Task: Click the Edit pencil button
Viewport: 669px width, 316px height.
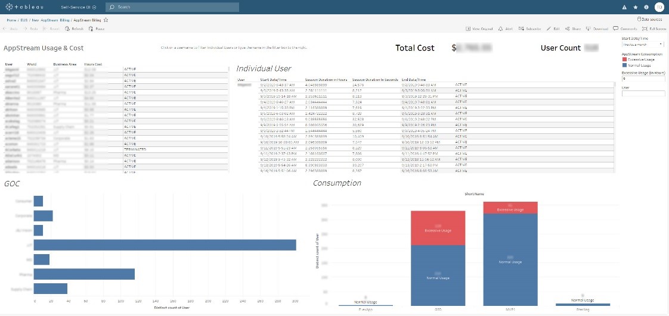Action: click(553, 29)
